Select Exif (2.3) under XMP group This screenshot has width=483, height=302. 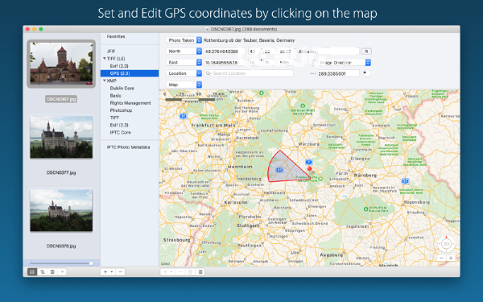(119, 125)
